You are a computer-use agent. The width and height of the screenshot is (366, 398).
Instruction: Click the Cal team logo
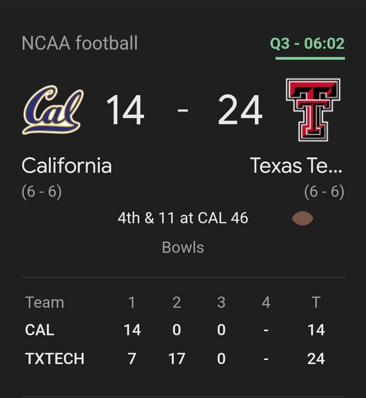point(53,110)
